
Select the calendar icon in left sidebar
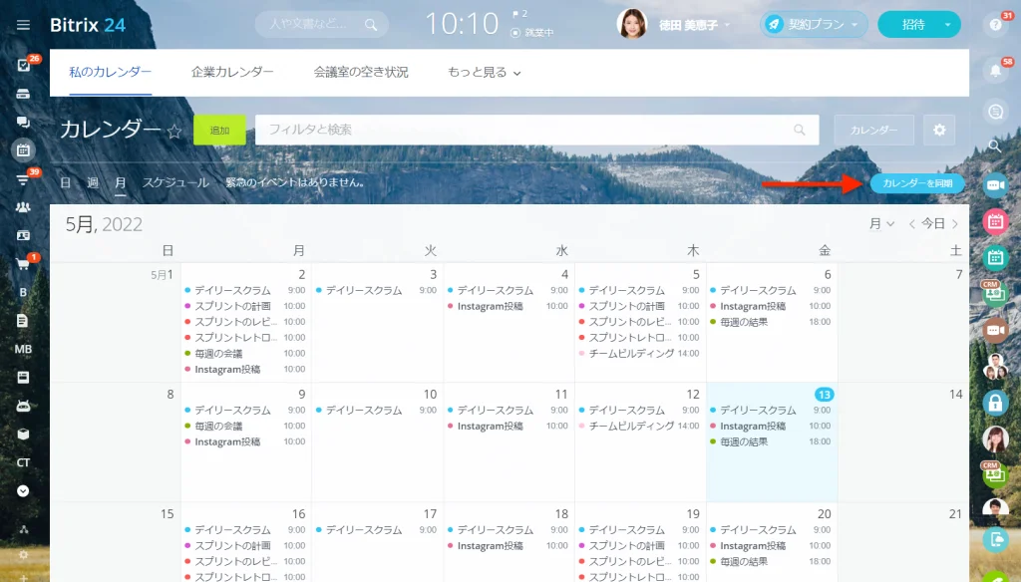click(x=23, y=150)
